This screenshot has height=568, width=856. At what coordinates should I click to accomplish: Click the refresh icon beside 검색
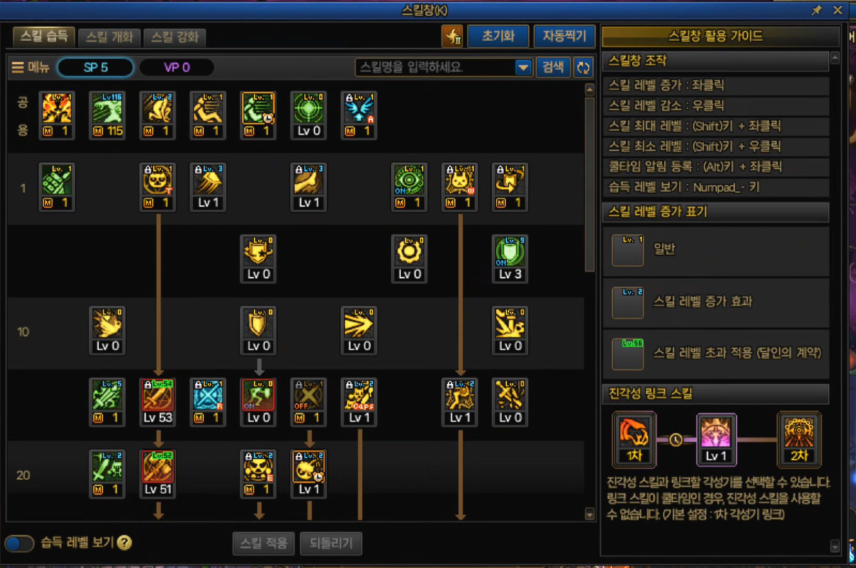tap(583, 67)
